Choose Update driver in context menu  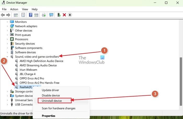point(61,90)
